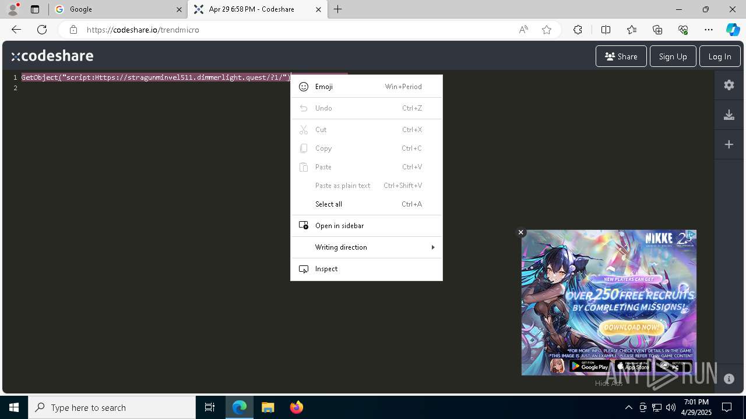Go back to previous page
The height and width of the screenshot is (419, 746).
16,30
